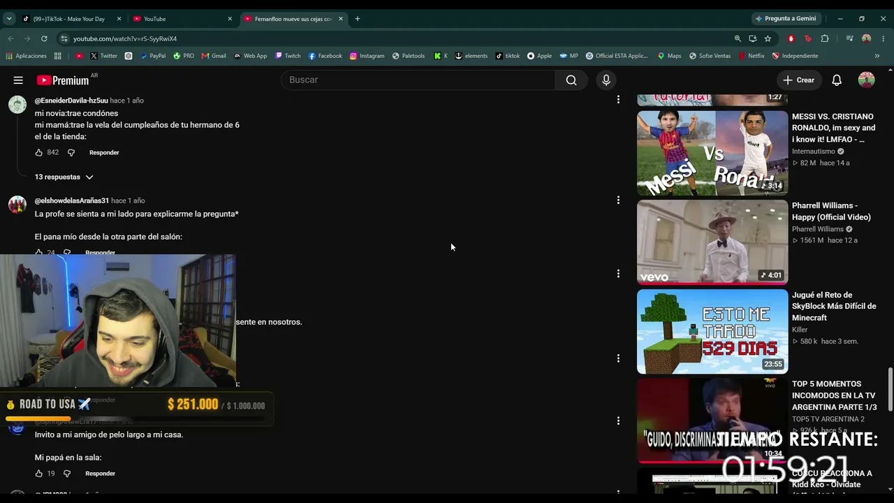This screenshot has width=894, height=503.
Task: Open the PayPal bookmark
Action: [153, 56]
